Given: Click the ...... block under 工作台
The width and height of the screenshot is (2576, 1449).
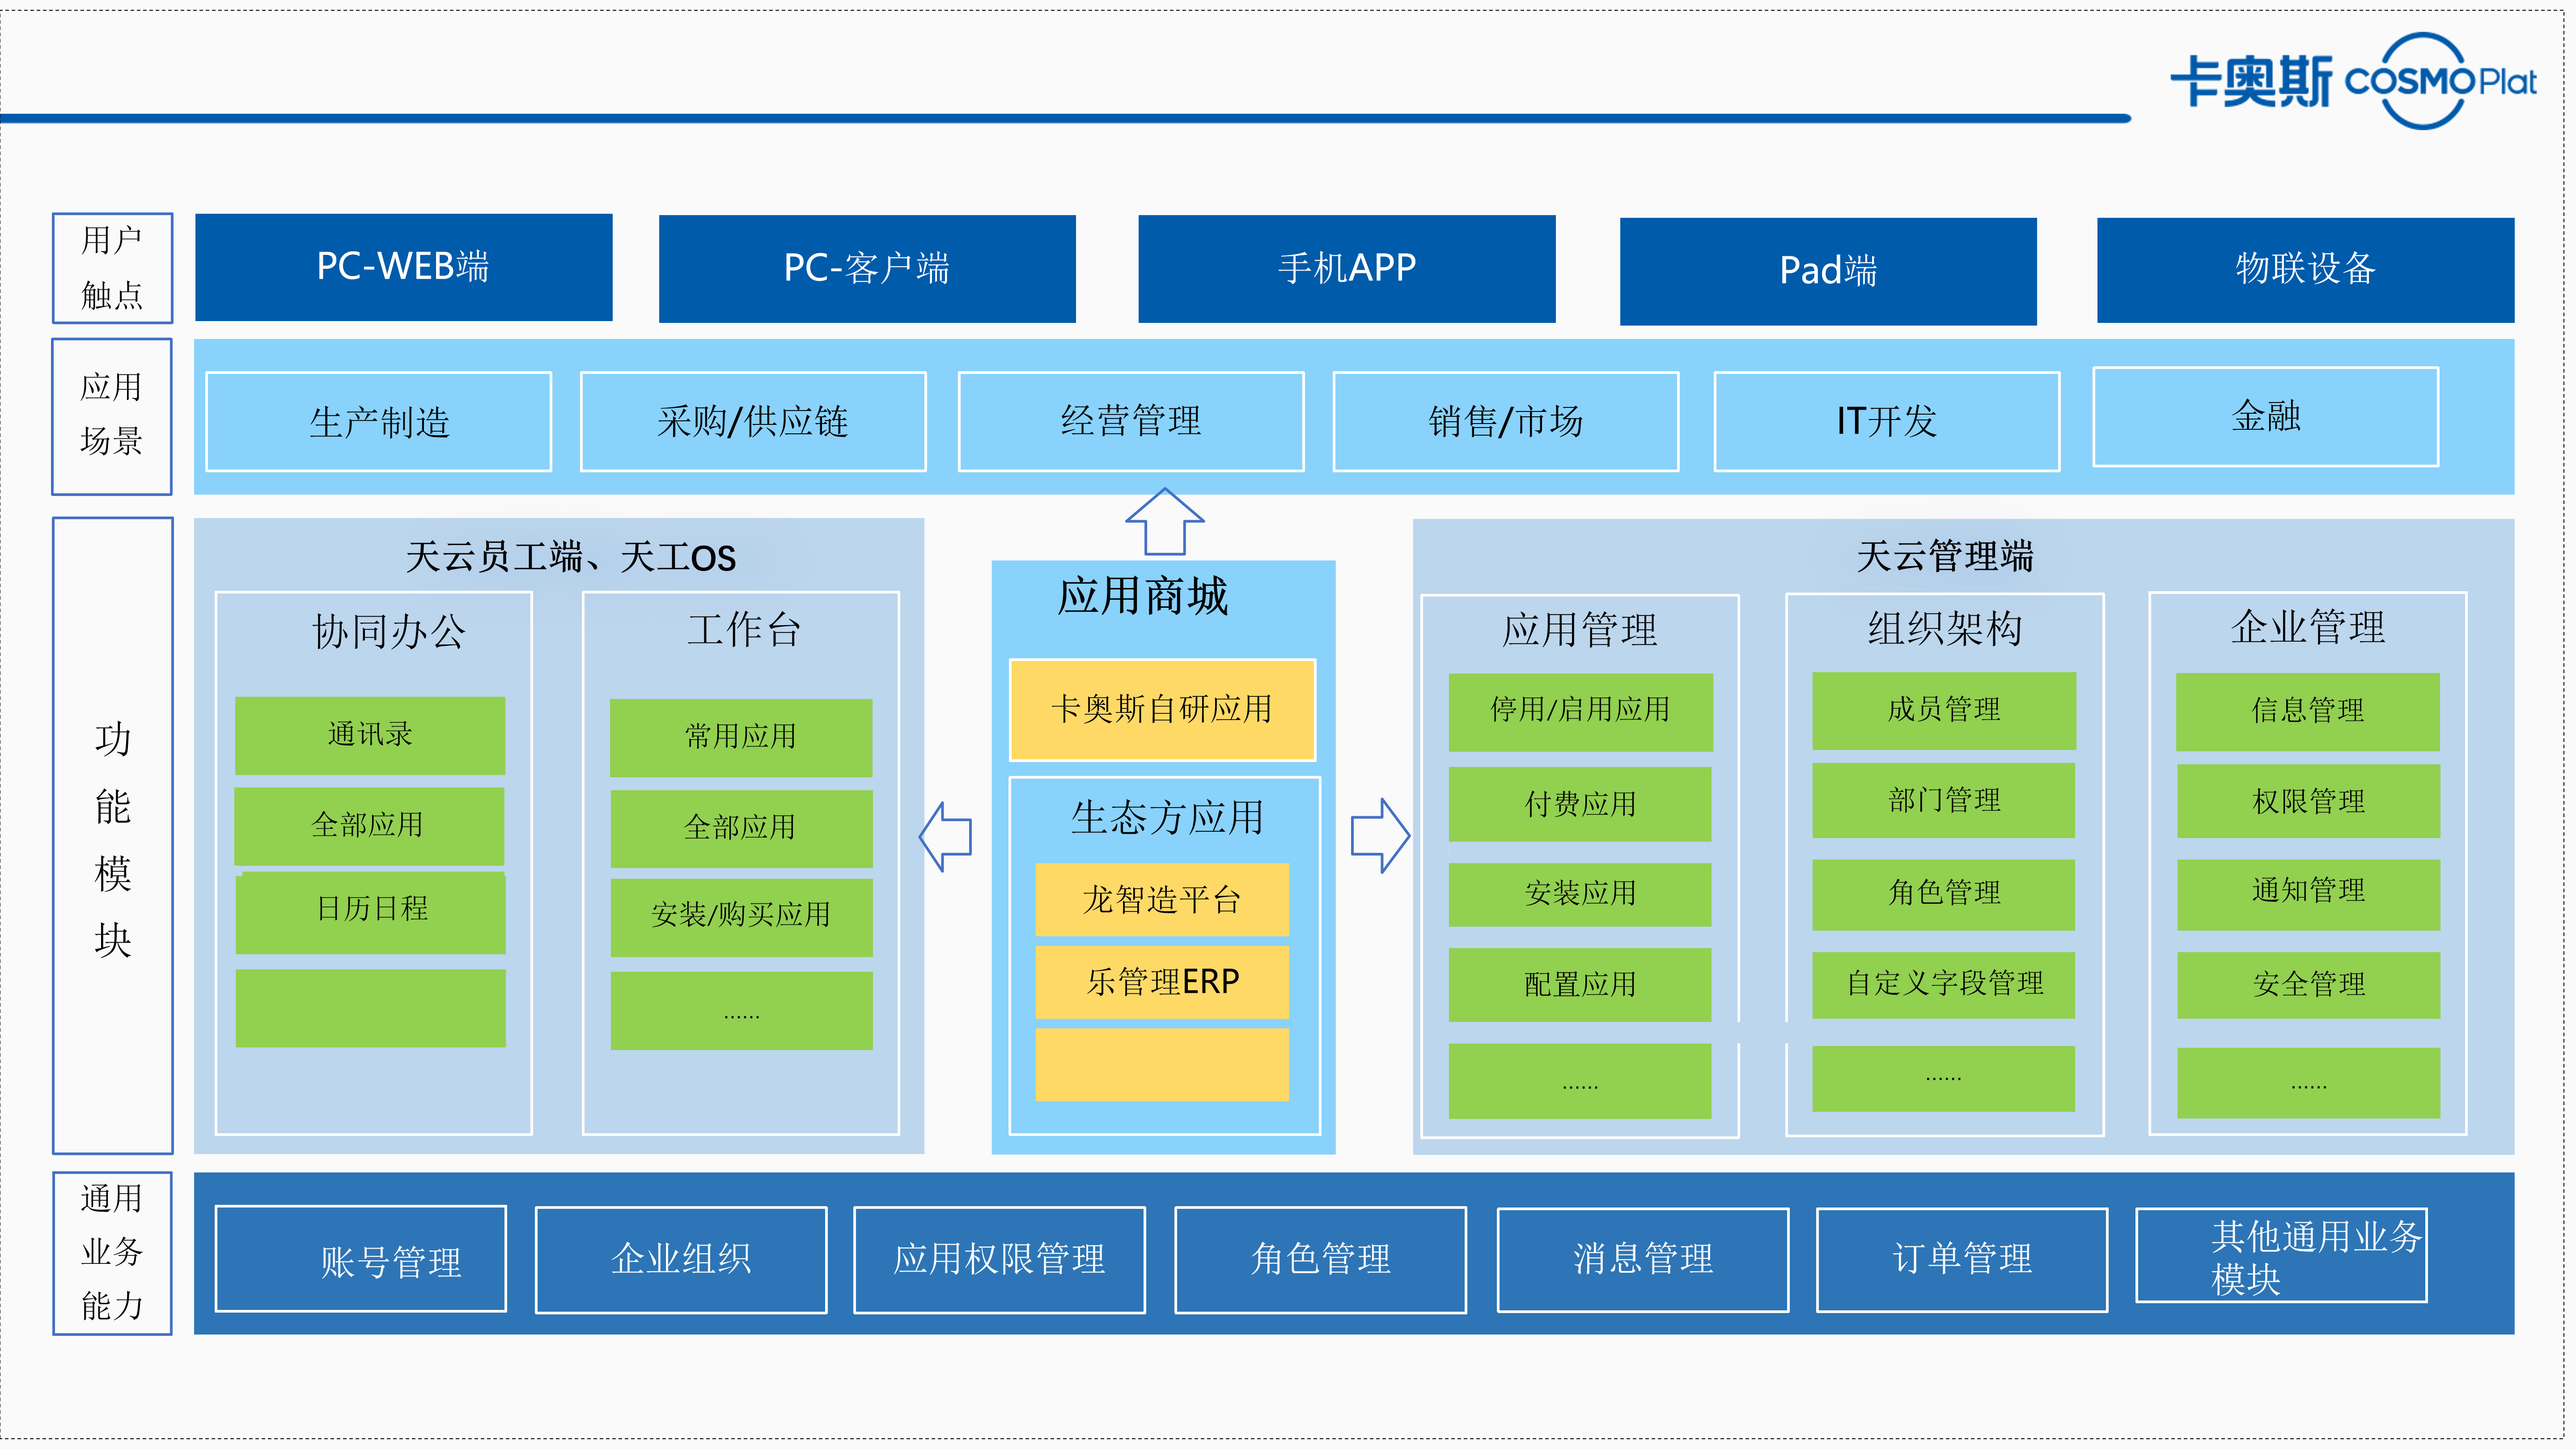Looking at the screenshot, I should pos(742,1011).
